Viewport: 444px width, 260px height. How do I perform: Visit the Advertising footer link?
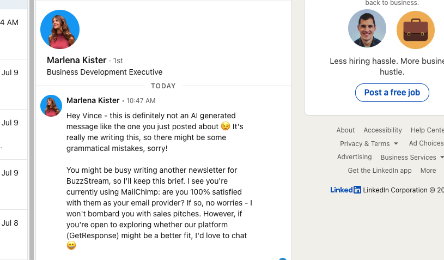(x=354, y=157)
